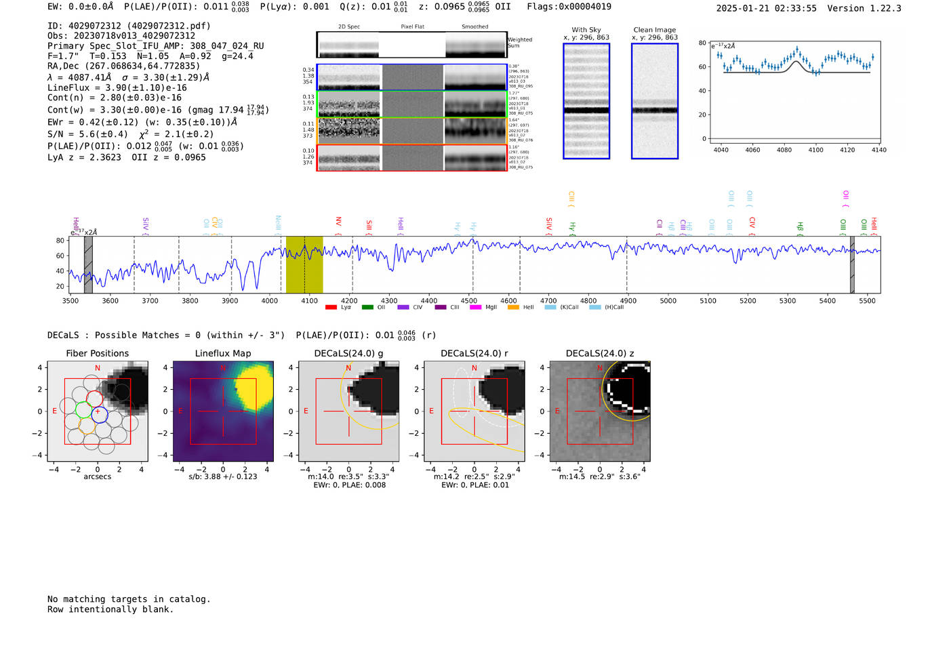
Task: Select the red-bordered 2D spectrum row
Action: pos(411,158)
